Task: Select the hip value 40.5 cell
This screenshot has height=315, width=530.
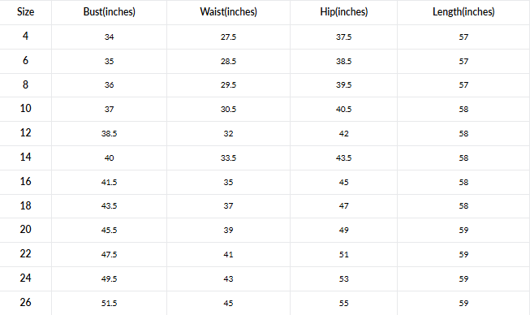Action: [344, 109]
